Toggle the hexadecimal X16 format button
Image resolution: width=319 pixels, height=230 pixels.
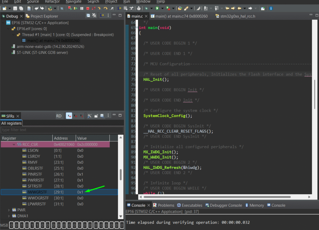[69, 116]
